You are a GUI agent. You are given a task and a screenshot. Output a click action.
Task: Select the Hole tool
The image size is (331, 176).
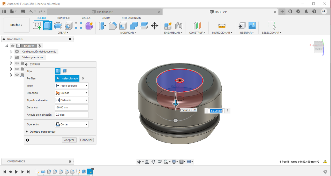(68, 26)
